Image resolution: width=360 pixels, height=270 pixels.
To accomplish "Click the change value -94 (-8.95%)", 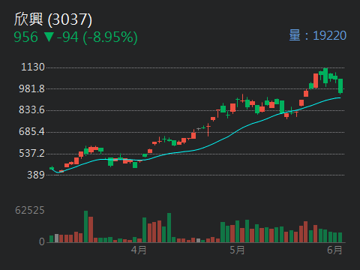I will coord(97,37).
